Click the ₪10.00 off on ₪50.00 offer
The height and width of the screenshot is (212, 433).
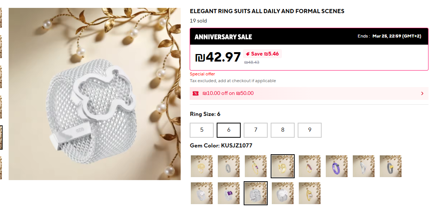point(228,93)
